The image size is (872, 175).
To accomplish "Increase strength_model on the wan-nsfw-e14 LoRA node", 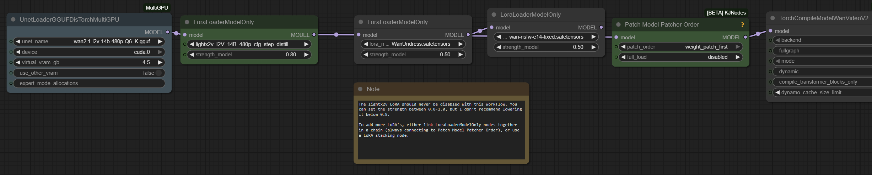I will 593,47.
